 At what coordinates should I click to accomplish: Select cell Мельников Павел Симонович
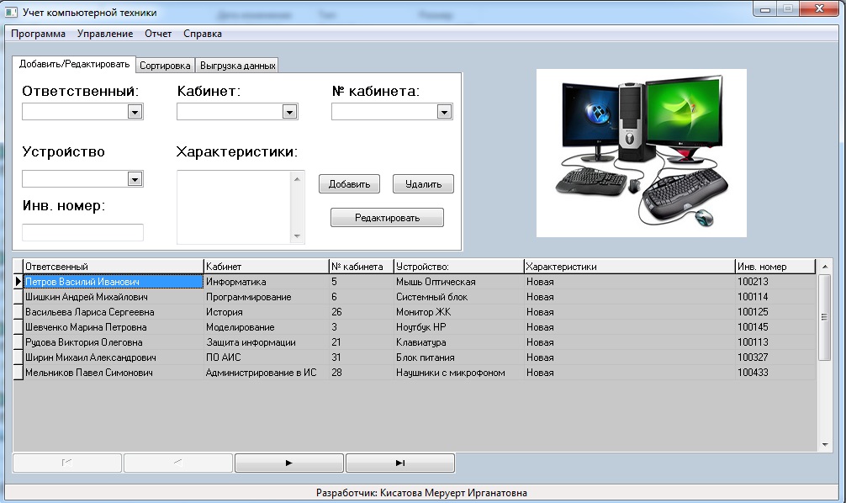114,373
